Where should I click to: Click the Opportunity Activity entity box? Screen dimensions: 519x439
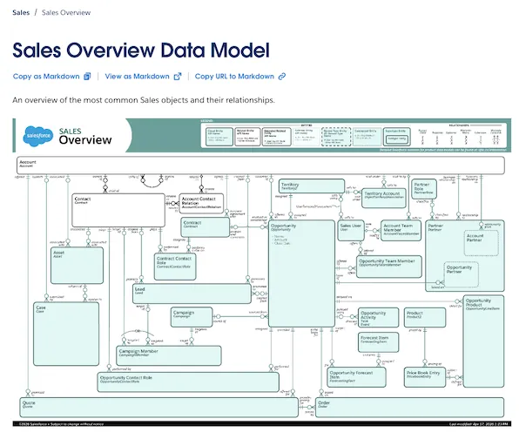coord(378,317)
